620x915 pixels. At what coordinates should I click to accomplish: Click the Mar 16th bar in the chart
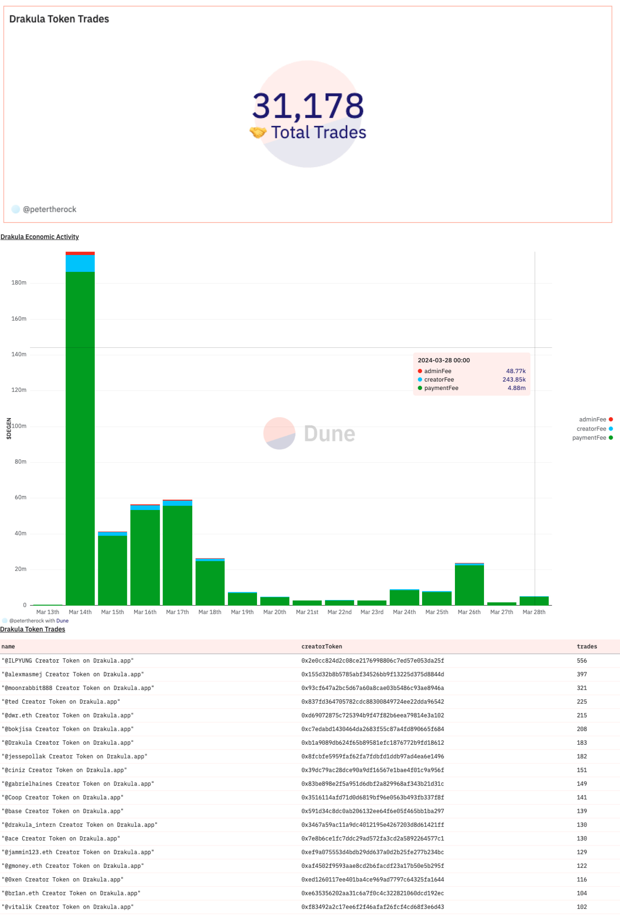pos(145,555)
